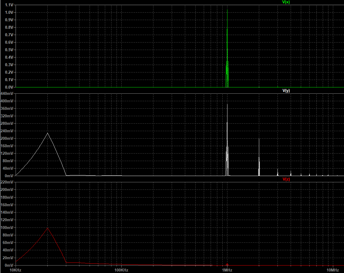344x273 pixels.
Task: Click the 0.7V axis label
Action: coord(9,35)
